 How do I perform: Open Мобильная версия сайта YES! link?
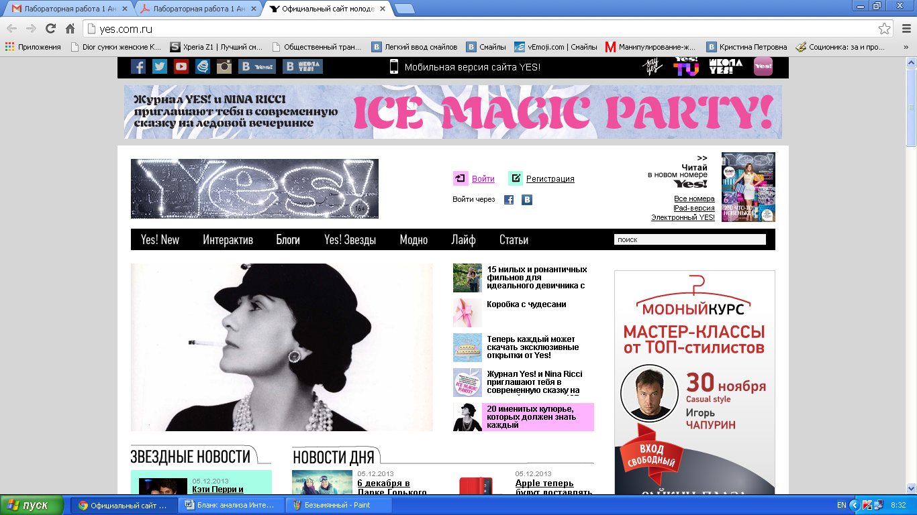473,67
